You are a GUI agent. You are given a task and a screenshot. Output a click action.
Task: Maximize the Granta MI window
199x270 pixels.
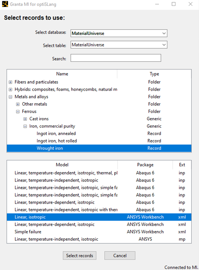point(174,4)
